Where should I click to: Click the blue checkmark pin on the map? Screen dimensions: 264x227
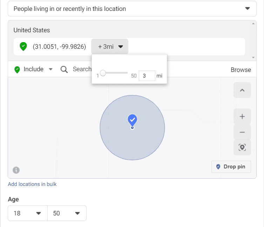pos(132,120)
